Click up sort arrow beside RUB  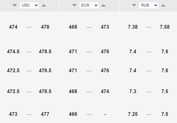point(163,5)
